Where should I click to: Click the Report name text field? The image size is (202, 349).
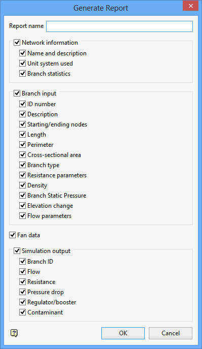pos(119,26)
